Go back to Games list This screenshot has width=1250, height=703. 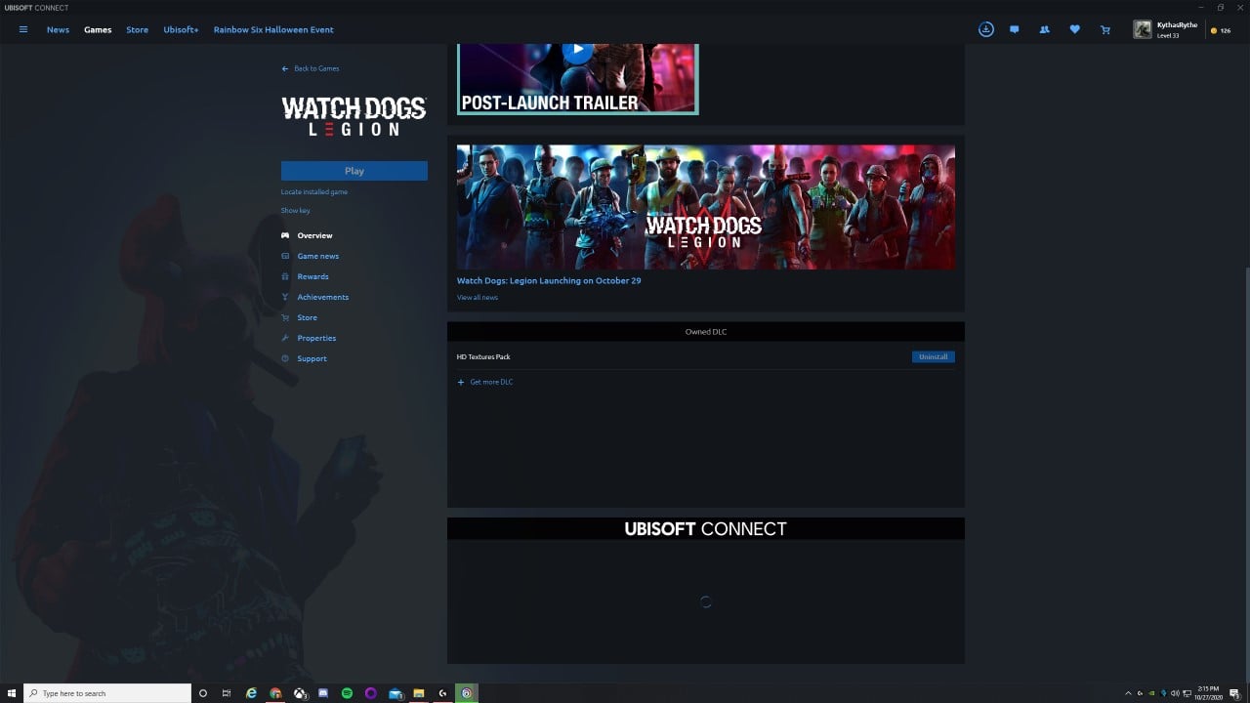(x=311, y=68)
